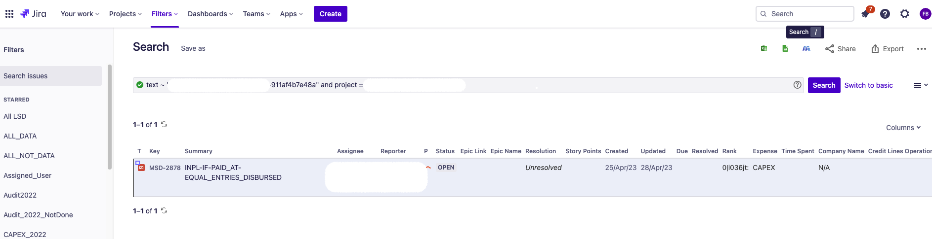The width and height of the screenshot is (932, 239).
Task: Sort by Assignee column header
Action: (350, 151)
